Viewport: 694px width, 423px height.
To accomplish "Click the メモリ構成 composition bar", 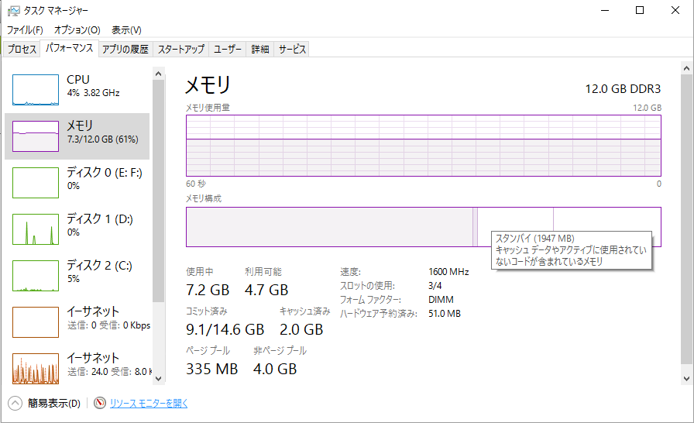I will tap(424, 226).
